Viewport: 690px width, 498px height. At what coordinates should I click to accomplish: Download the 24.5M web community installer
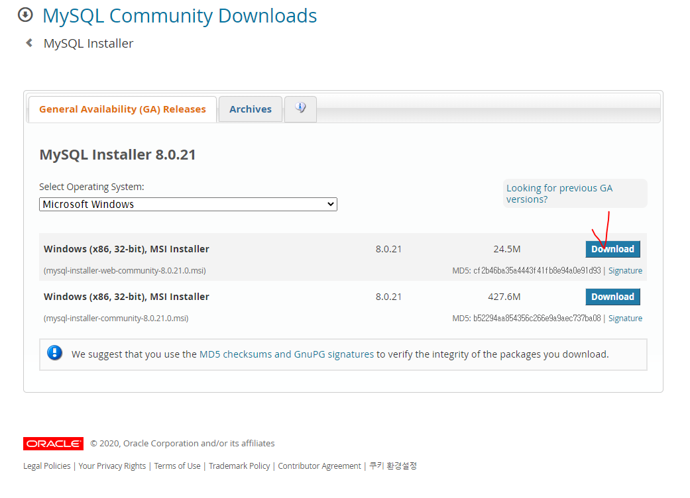[612, 249]
